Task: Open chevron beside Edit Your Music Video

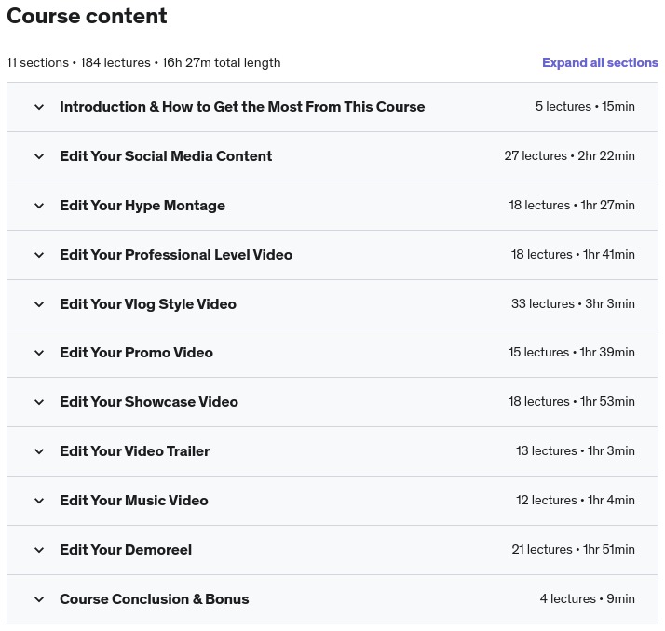Action: click(x=39, y=501)
